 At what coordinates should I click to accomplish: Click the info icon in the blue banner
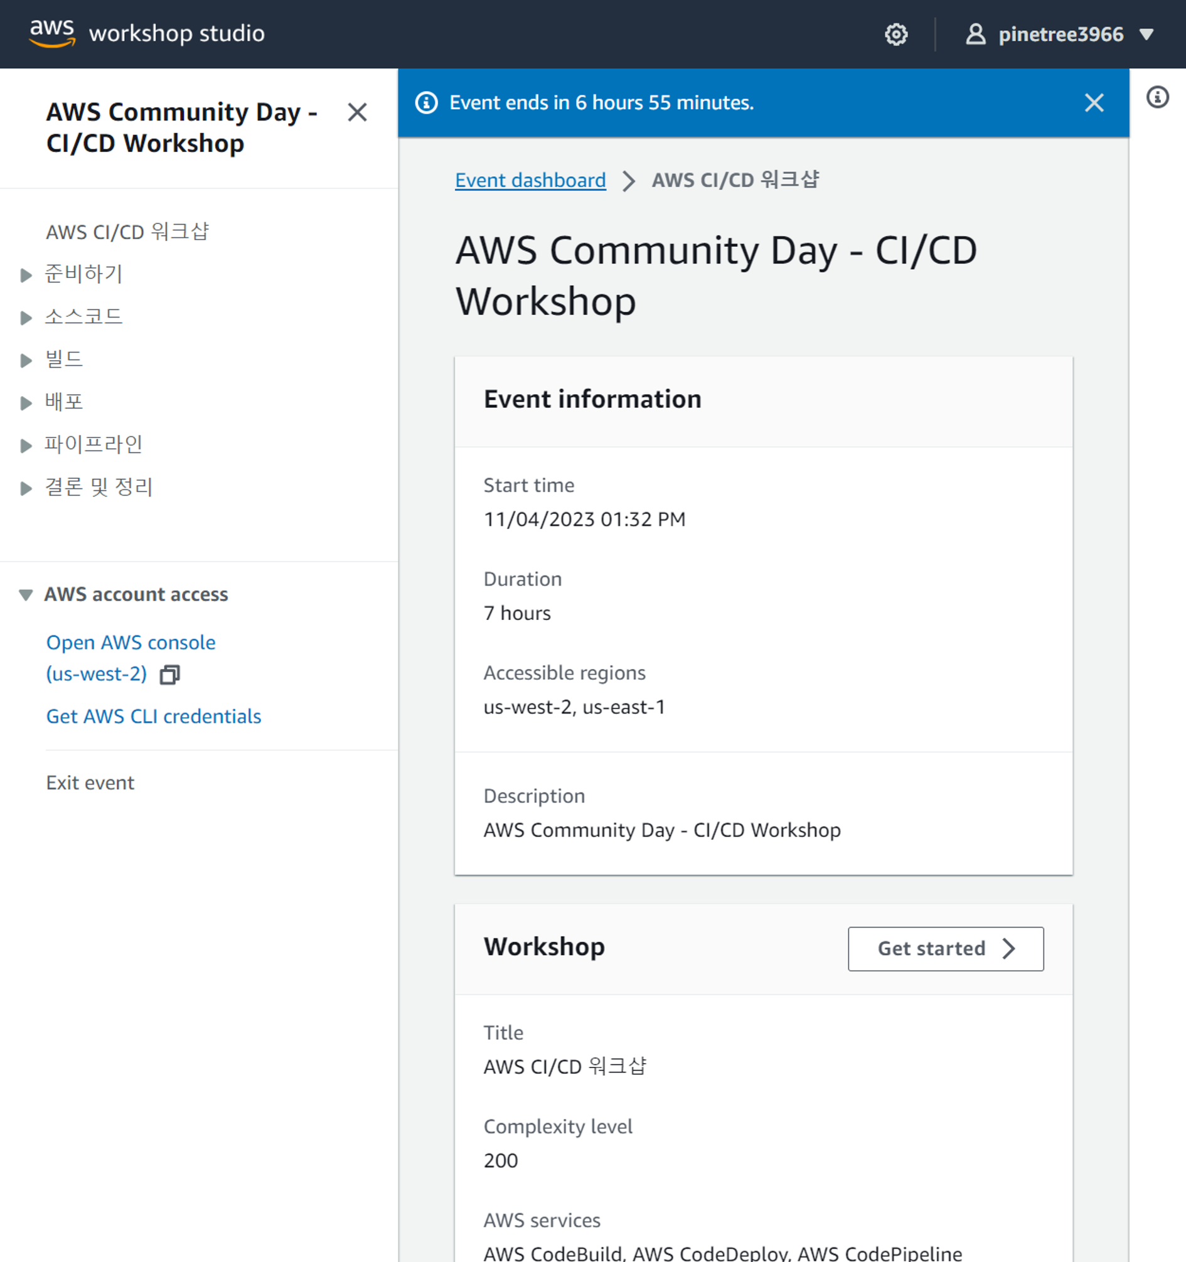point(427,103)
